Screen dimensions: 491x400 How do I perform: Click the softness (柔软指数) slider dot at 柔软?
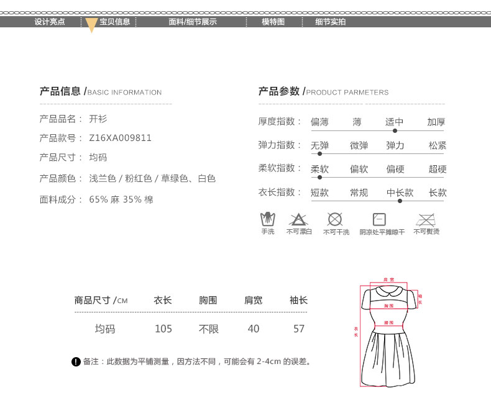coord(320,177)
